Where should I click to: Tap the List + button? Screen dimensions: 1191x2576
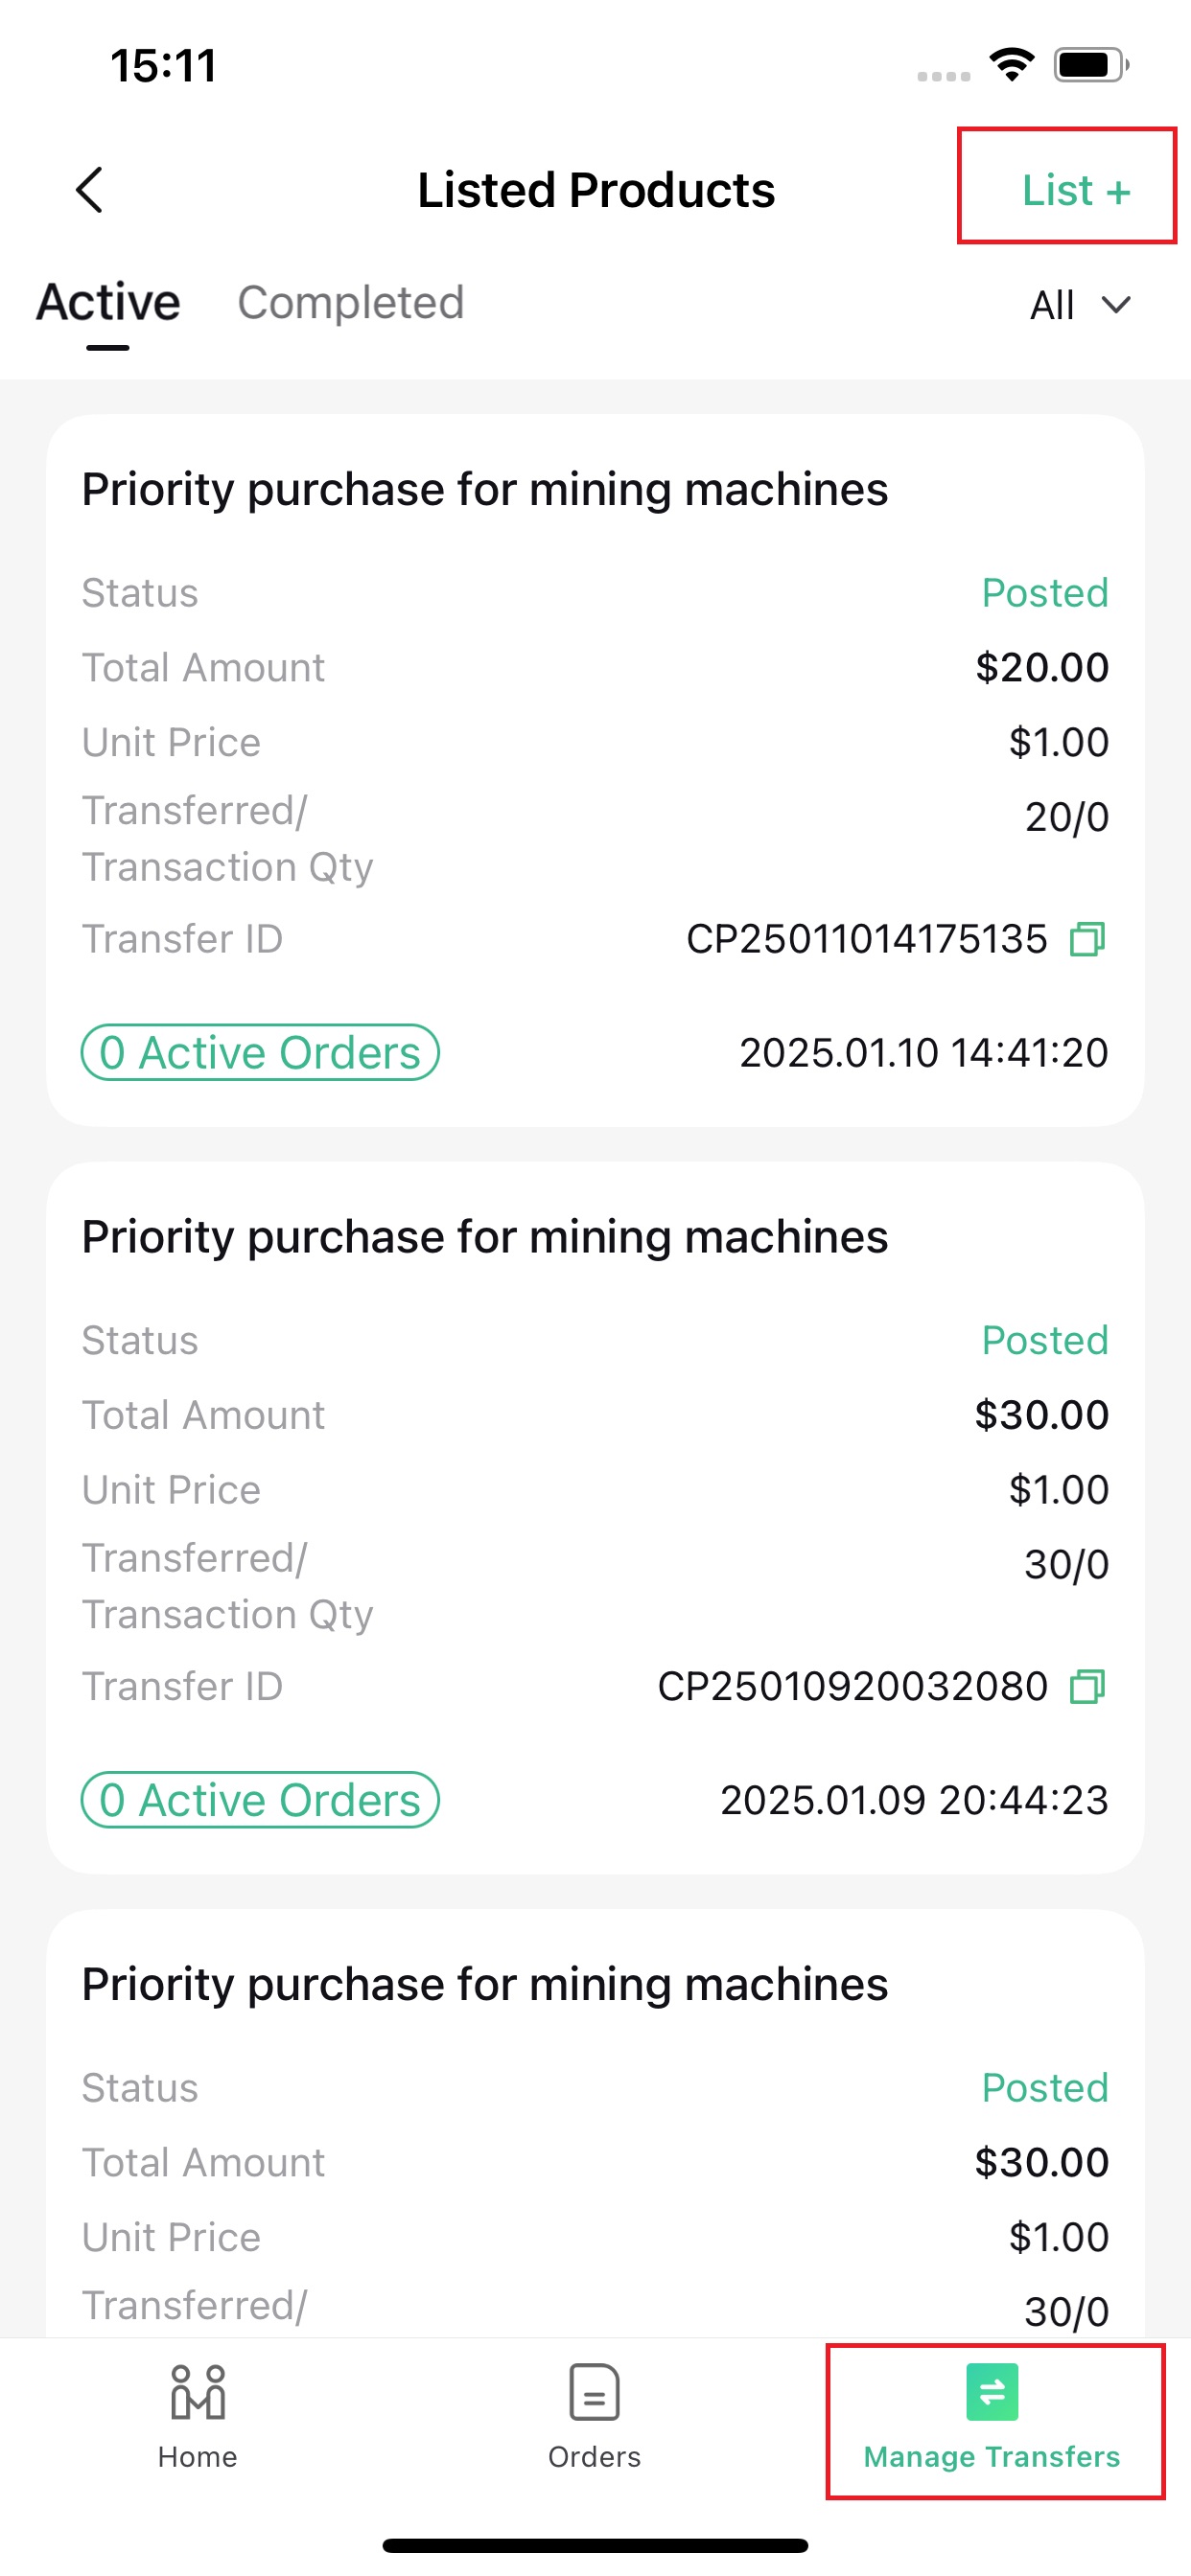pyautogui.click(x=1076, y=190)
